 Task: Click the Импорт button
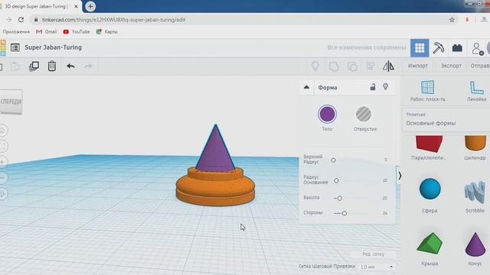(x=418, y=66)
